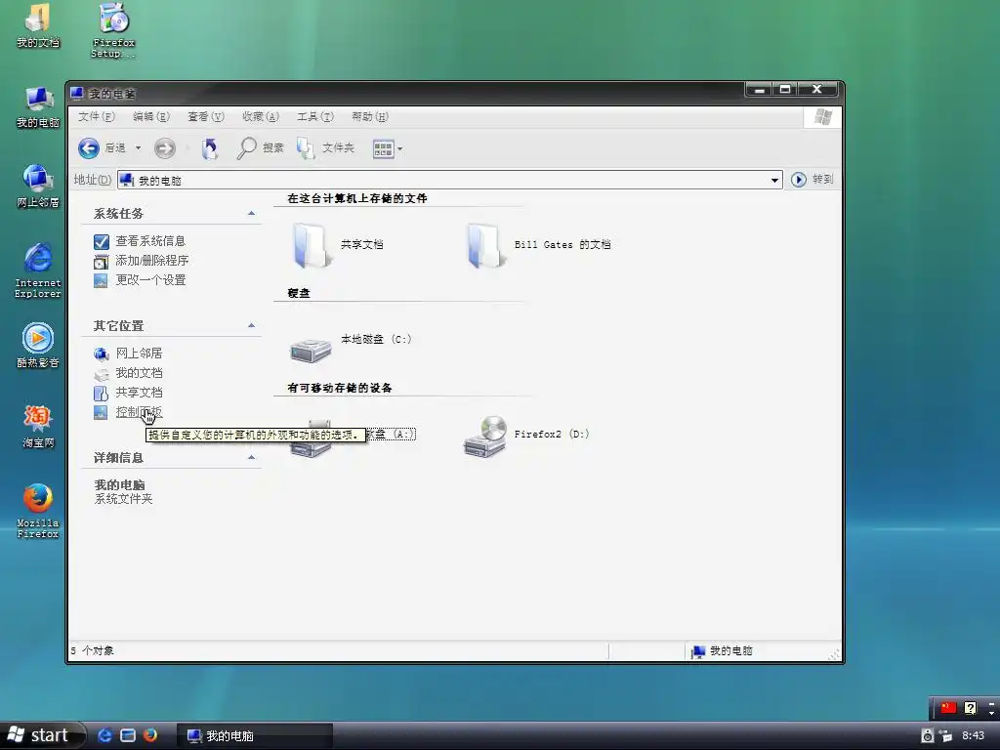Image resolution: width=1000 pixels, height=750 pixels.
Task: Click 添加/删除程序 task icon
Action: click(101, 262)
